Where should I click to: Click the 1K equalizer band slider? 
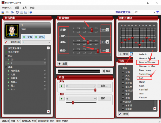point(140,45)
